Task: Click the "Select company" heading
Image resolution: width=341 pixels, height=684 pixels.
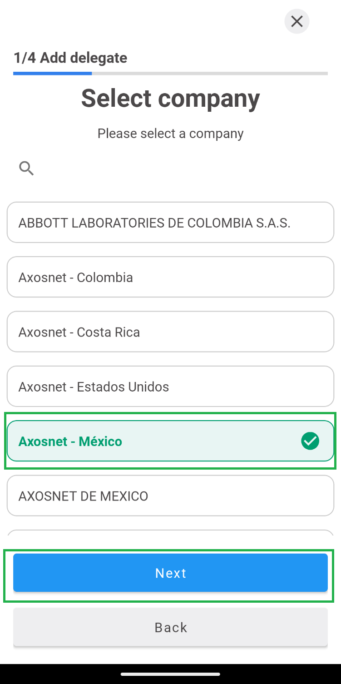Action: (170, 98)
